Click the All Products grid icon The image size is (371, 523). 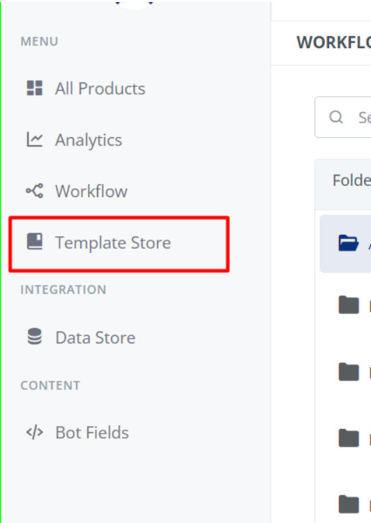coord(34,88)
